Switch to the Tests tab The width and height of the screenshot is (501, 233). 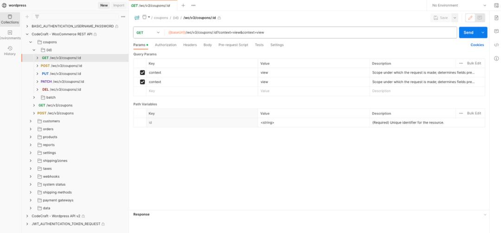point(259,45)
